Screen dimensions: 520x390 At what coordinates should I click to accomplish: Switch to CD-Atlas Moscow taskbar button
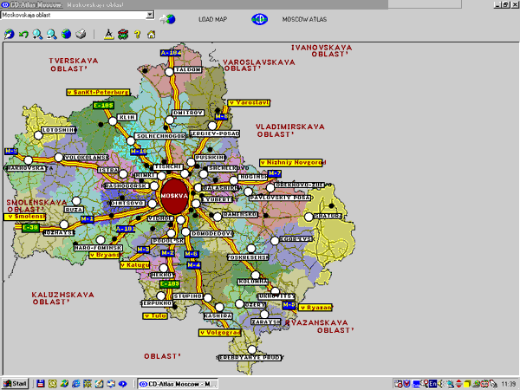(178, 384)
